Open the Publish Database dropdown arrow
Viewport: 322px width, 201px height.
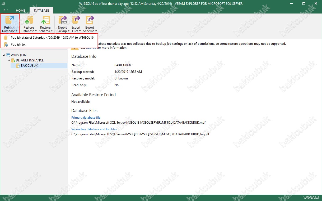[16, 31]
